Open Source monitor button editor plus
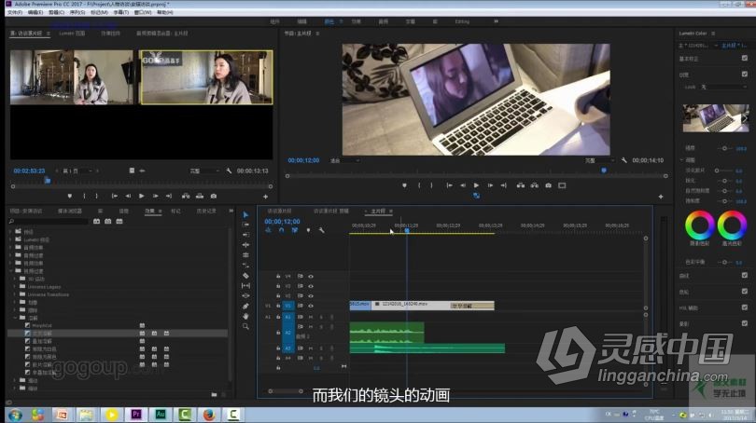Viewport: 756px width, 423px height. click(265, 197)
